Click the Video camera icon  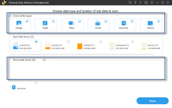pos(71,23)
